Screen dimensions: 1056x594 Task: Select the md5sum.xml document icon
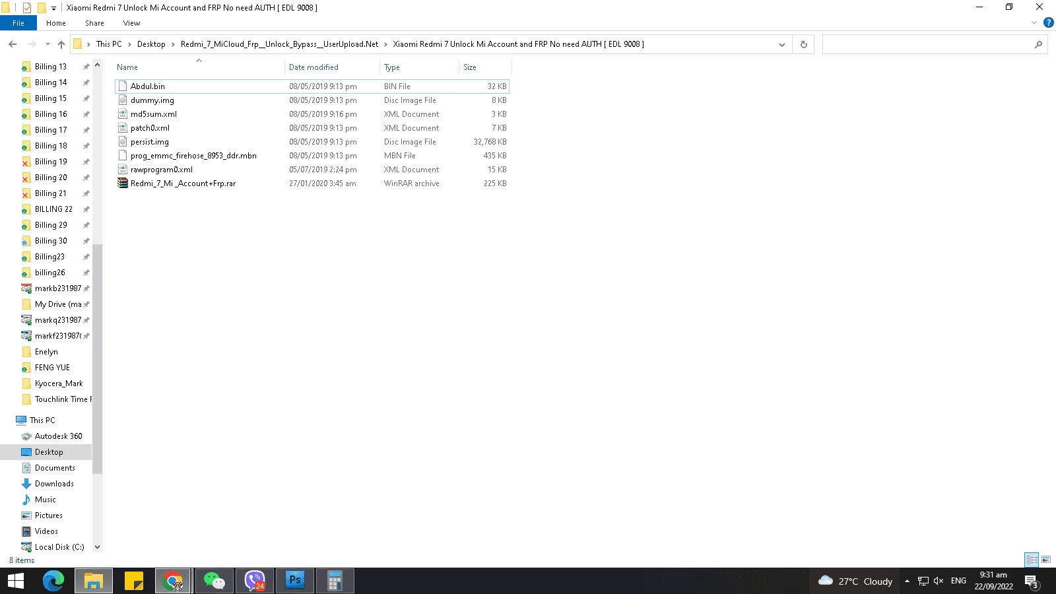pyautogui.click(x=123, y=114)
